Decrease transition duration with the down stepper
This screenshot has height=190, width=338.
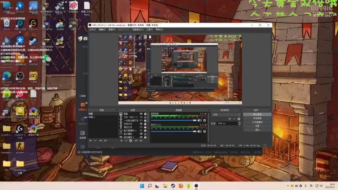tap(239, 124)
